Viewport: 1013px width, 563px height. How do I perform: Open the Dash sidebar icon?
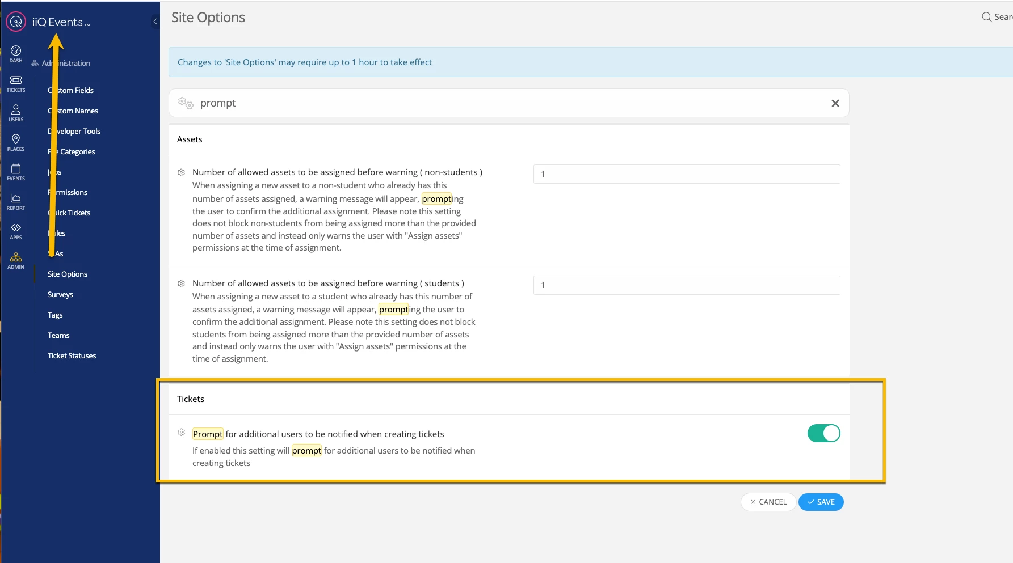click(x=16, y=54)
